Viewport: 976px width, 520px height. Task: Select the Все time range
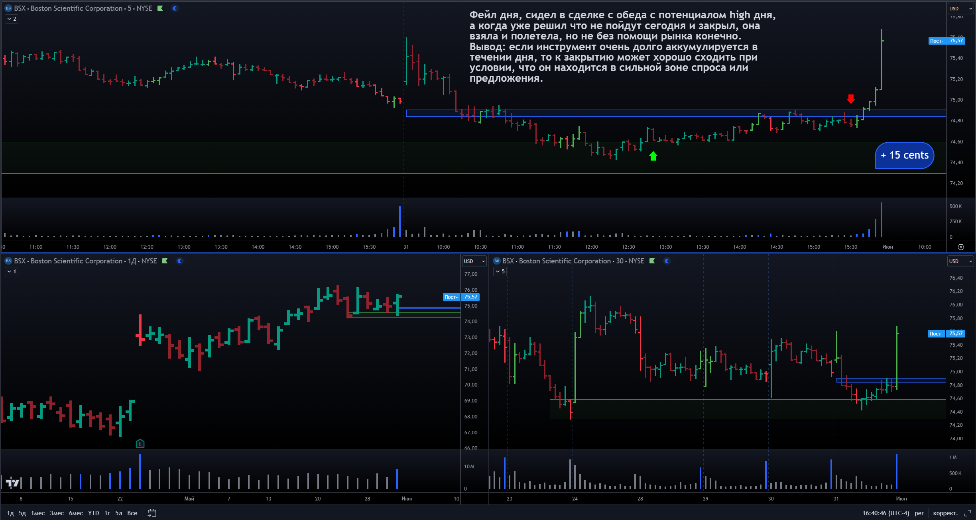pyautogui.click(x=132, y=513)
